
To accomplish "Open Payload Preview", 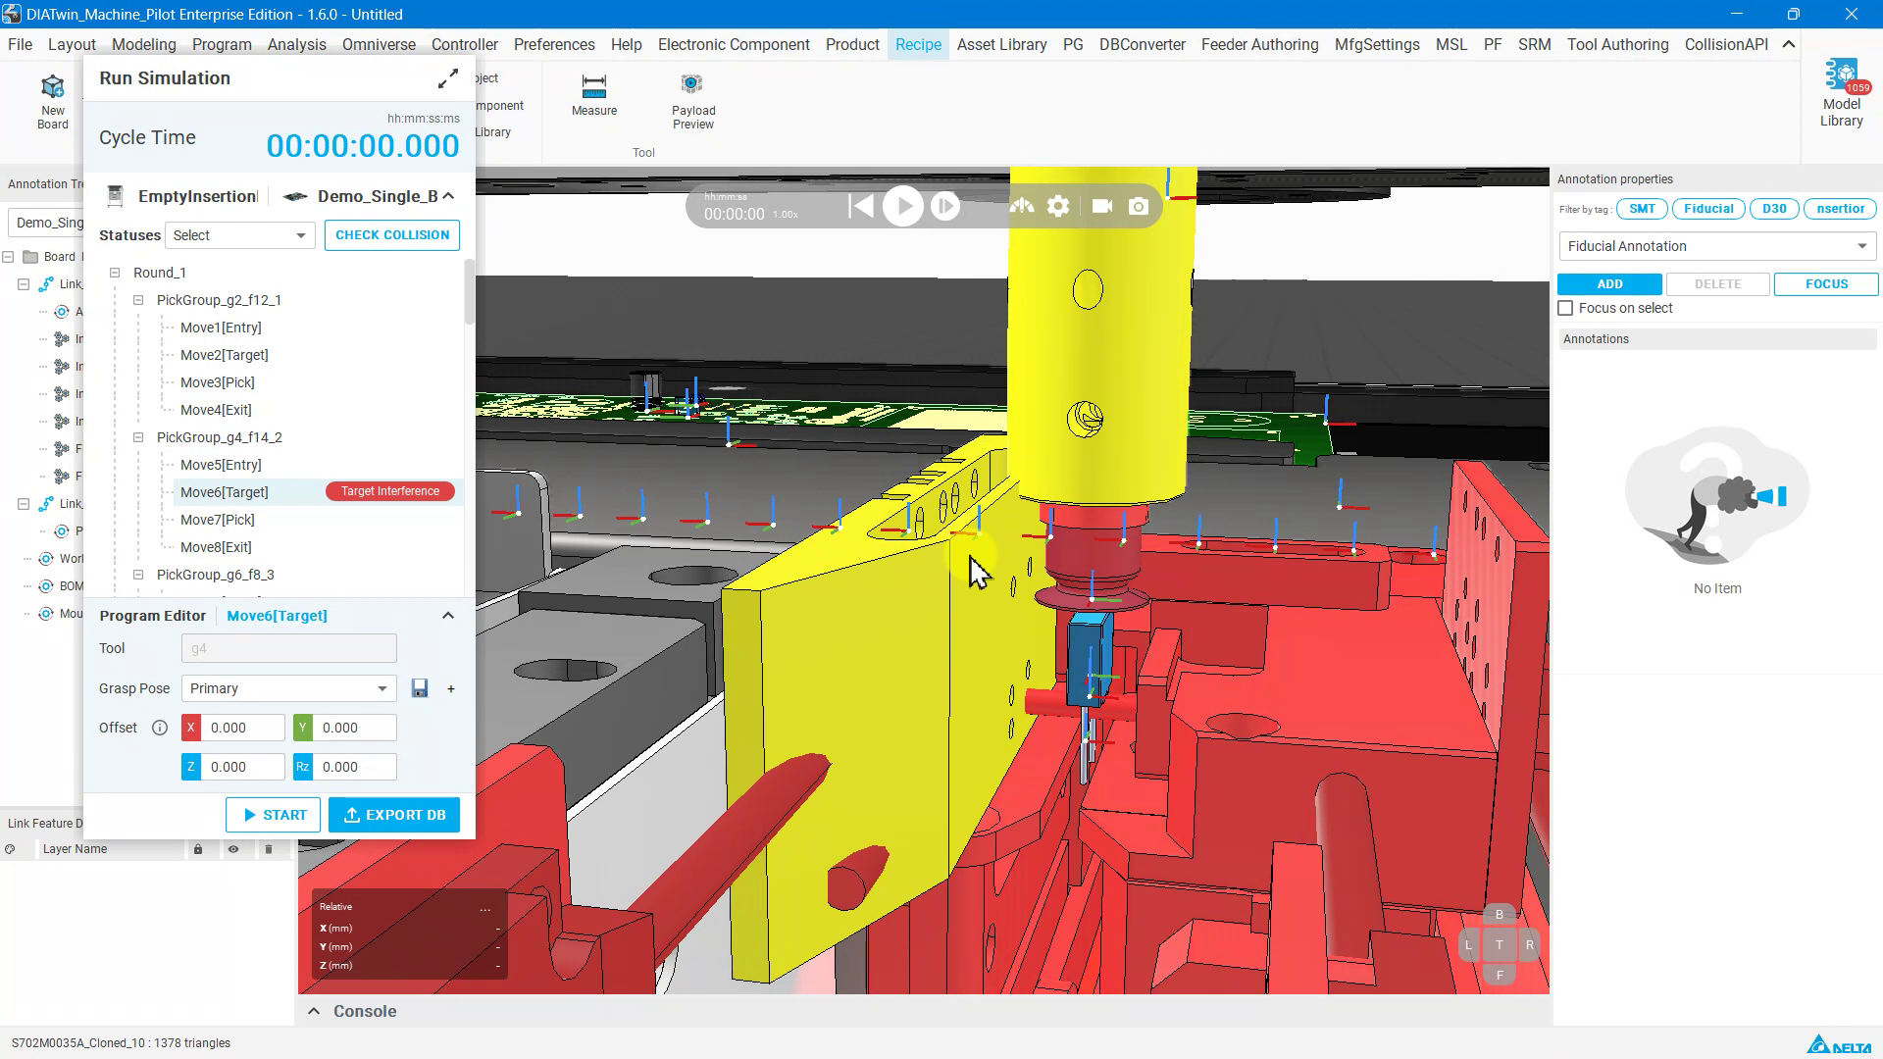I will click(693, 101).
